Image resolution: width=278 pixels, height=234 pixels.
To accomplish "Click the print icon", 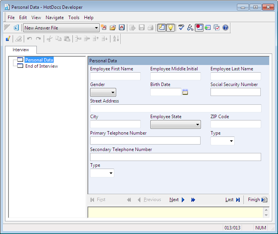I will click(150, 28).
